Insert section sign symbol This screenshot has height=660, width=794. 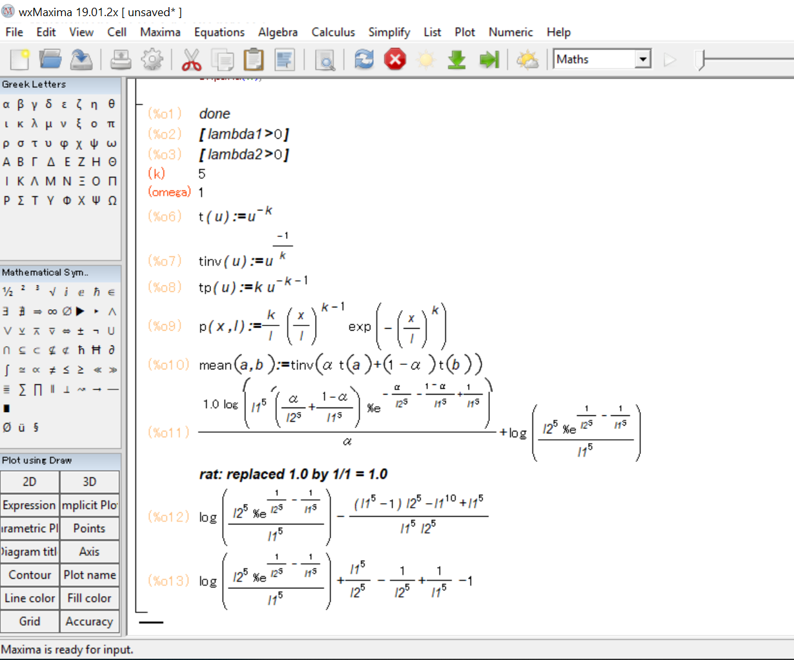[x=36, y=427]
